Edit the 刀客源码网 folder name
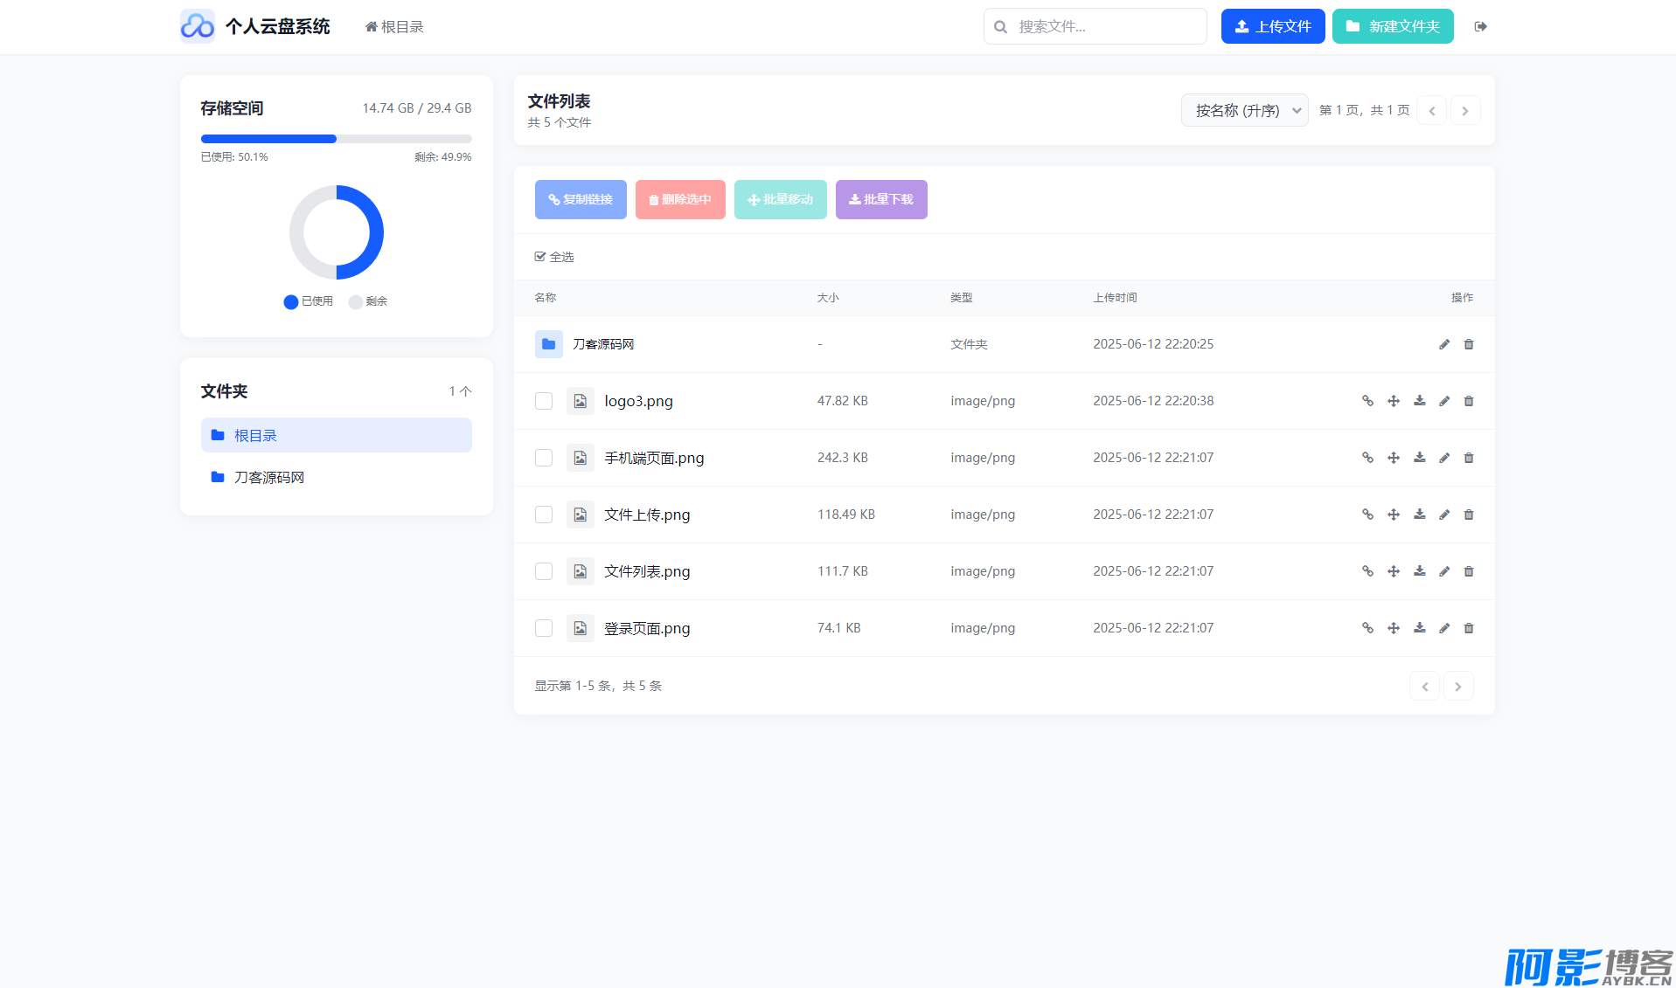This screenshot has width=1676, height=988. coord(1444,344)
